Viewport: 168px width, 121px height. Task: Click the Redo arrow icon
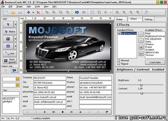(84, 12)
